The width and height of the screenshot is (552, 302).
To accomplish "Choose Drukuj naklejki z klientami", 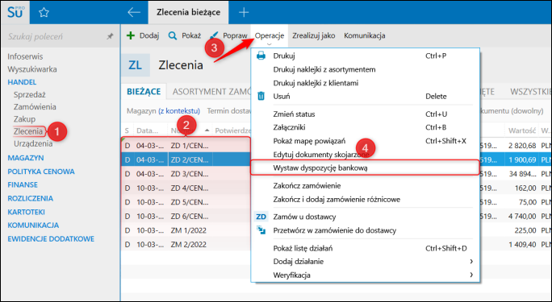I will (316, 83).
